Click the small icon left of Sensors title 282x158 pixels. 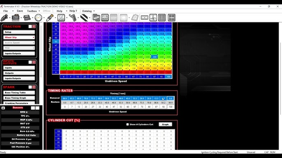[3, 108]
